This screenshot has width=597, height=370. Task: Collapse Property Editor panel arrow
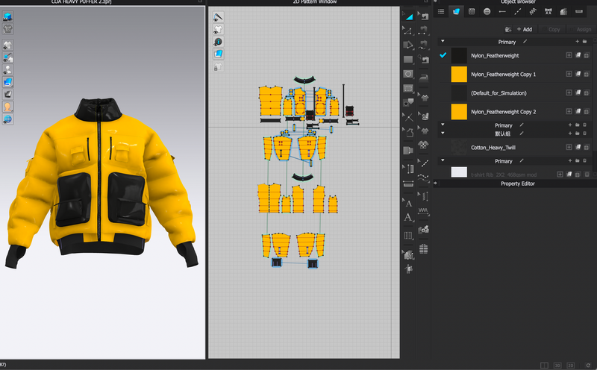pos(435,183)
